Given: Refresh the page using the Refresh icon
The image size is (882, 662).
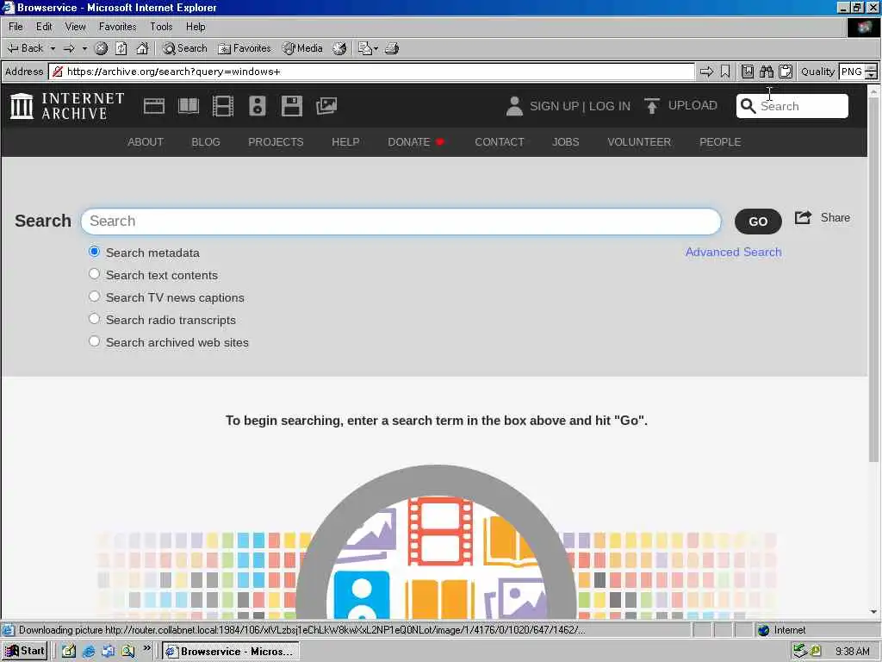Looking at the screenshot, I should coord(121,48).
